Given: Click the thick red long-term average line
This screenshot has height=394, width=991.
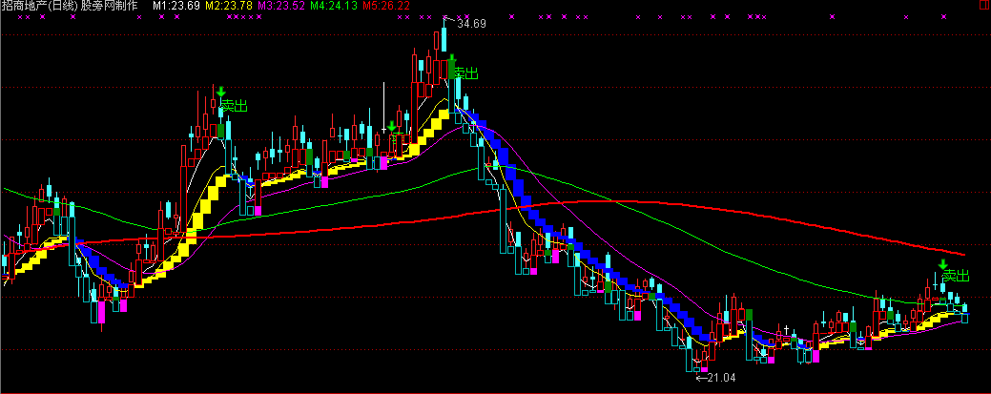Looking at the screenshot, I should (610, 201).
